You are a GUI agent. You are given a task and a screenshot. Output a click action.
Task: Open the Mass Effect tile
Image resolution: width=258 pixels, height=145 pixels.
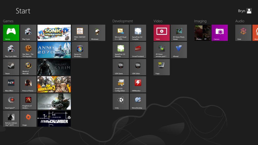[11, 84]
